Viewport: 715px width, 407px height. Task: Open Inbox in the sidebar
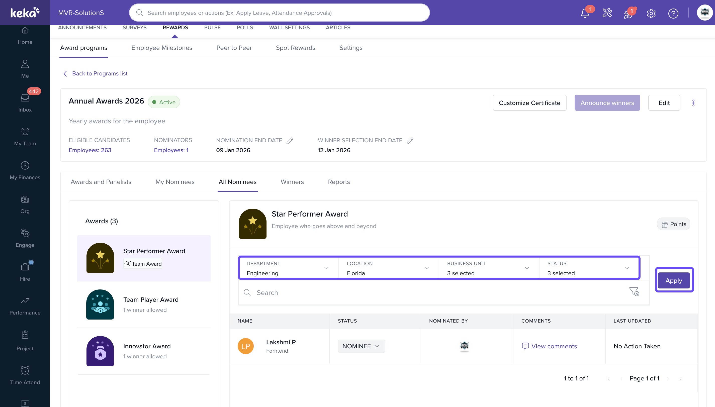click(25, 103)
